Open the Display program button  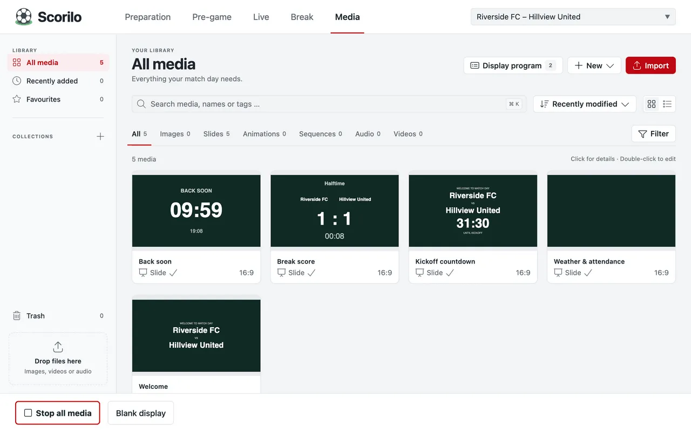coord(513,65)
